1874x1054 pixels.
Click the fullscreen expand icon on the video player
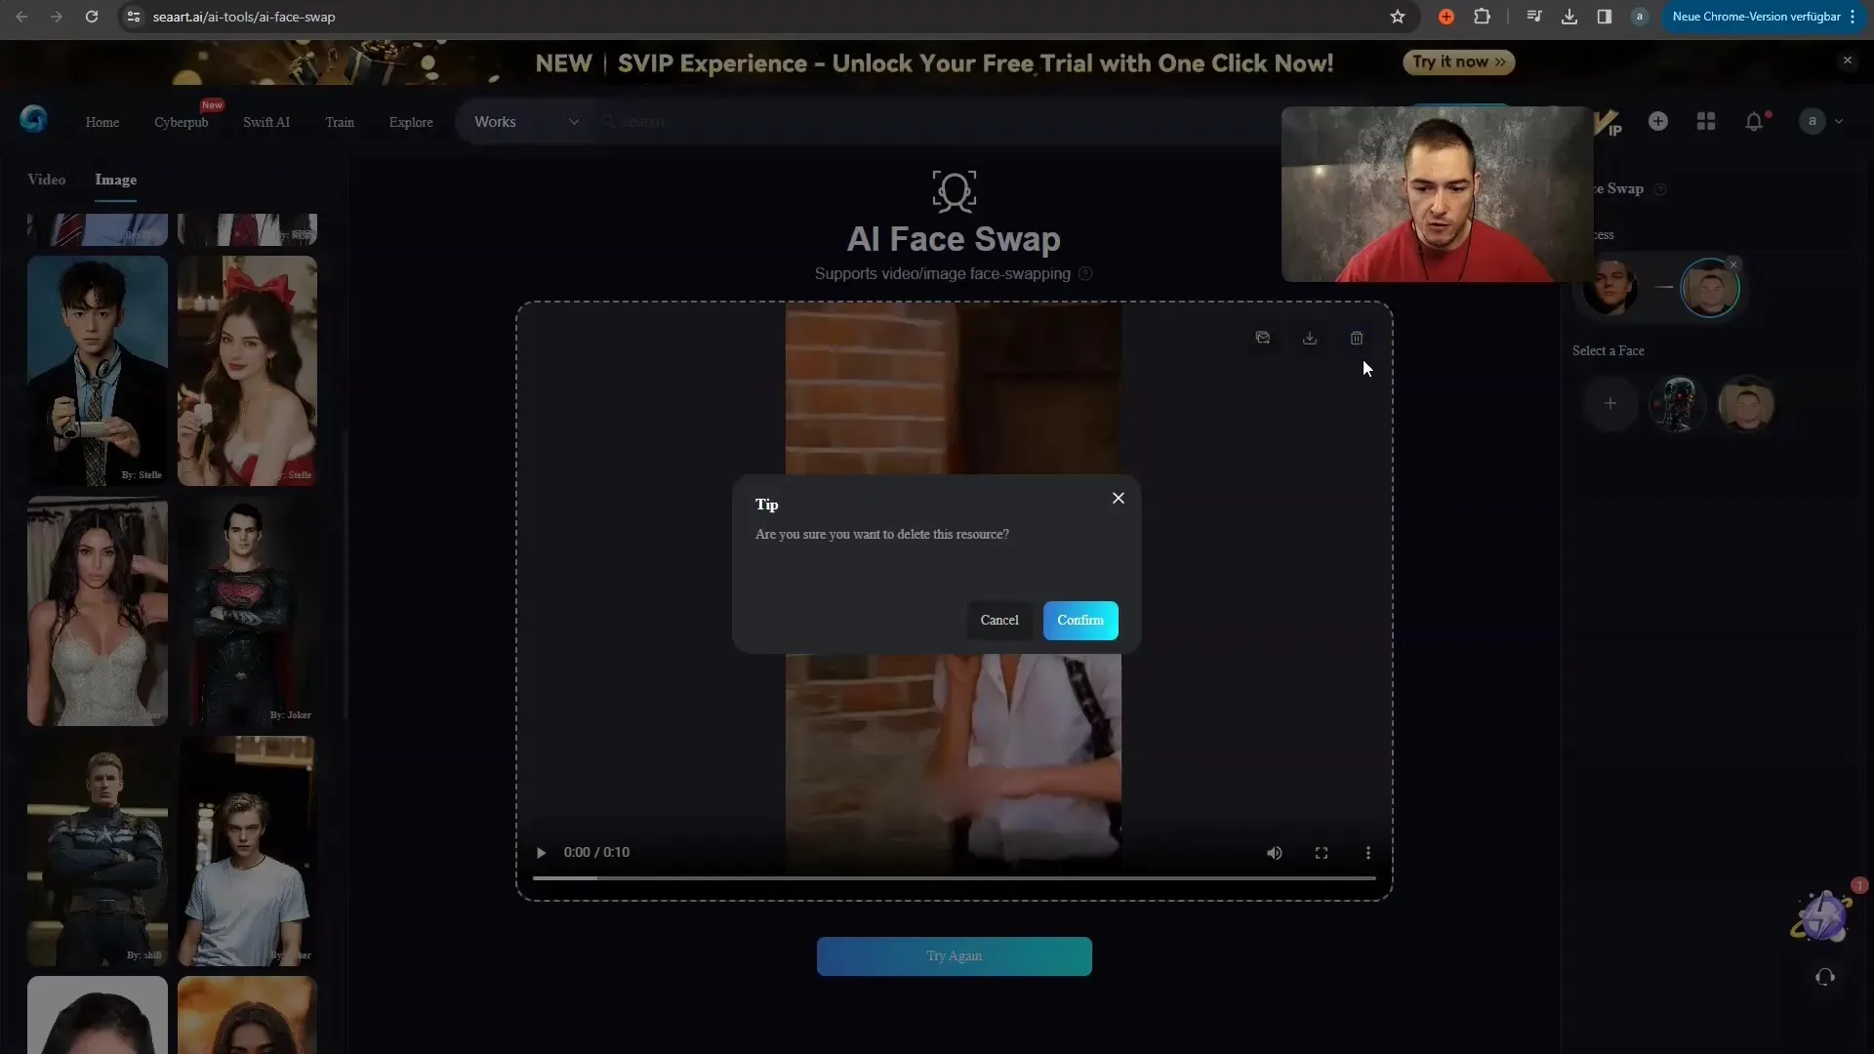pyautogui.click(x=1322, y=852)
